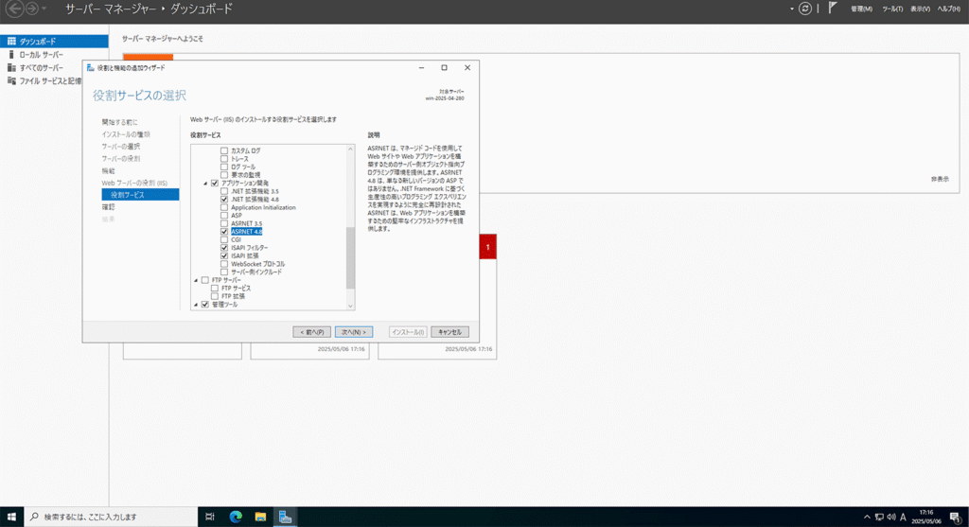The image size is (969, 527).
Task: Click the キャンセル button
Action: coord(449,332)
